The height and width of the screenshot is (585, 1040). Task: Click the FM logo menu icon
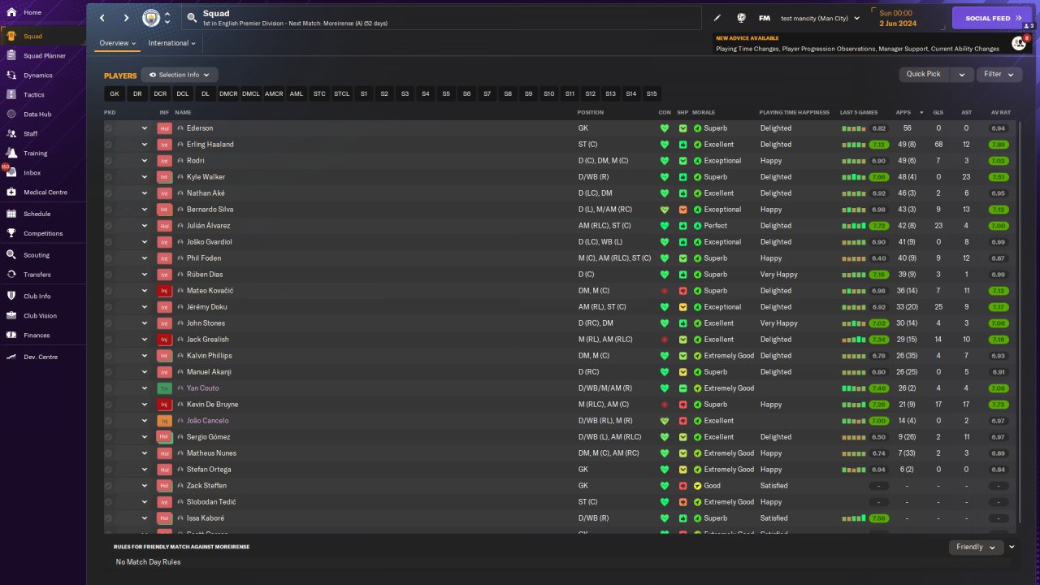coord(765,18)
